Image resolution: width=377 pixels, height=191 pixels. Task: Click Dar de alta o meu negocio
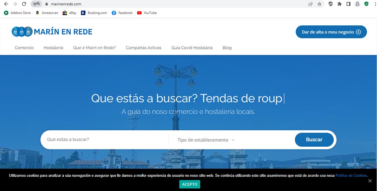point(331,32)
